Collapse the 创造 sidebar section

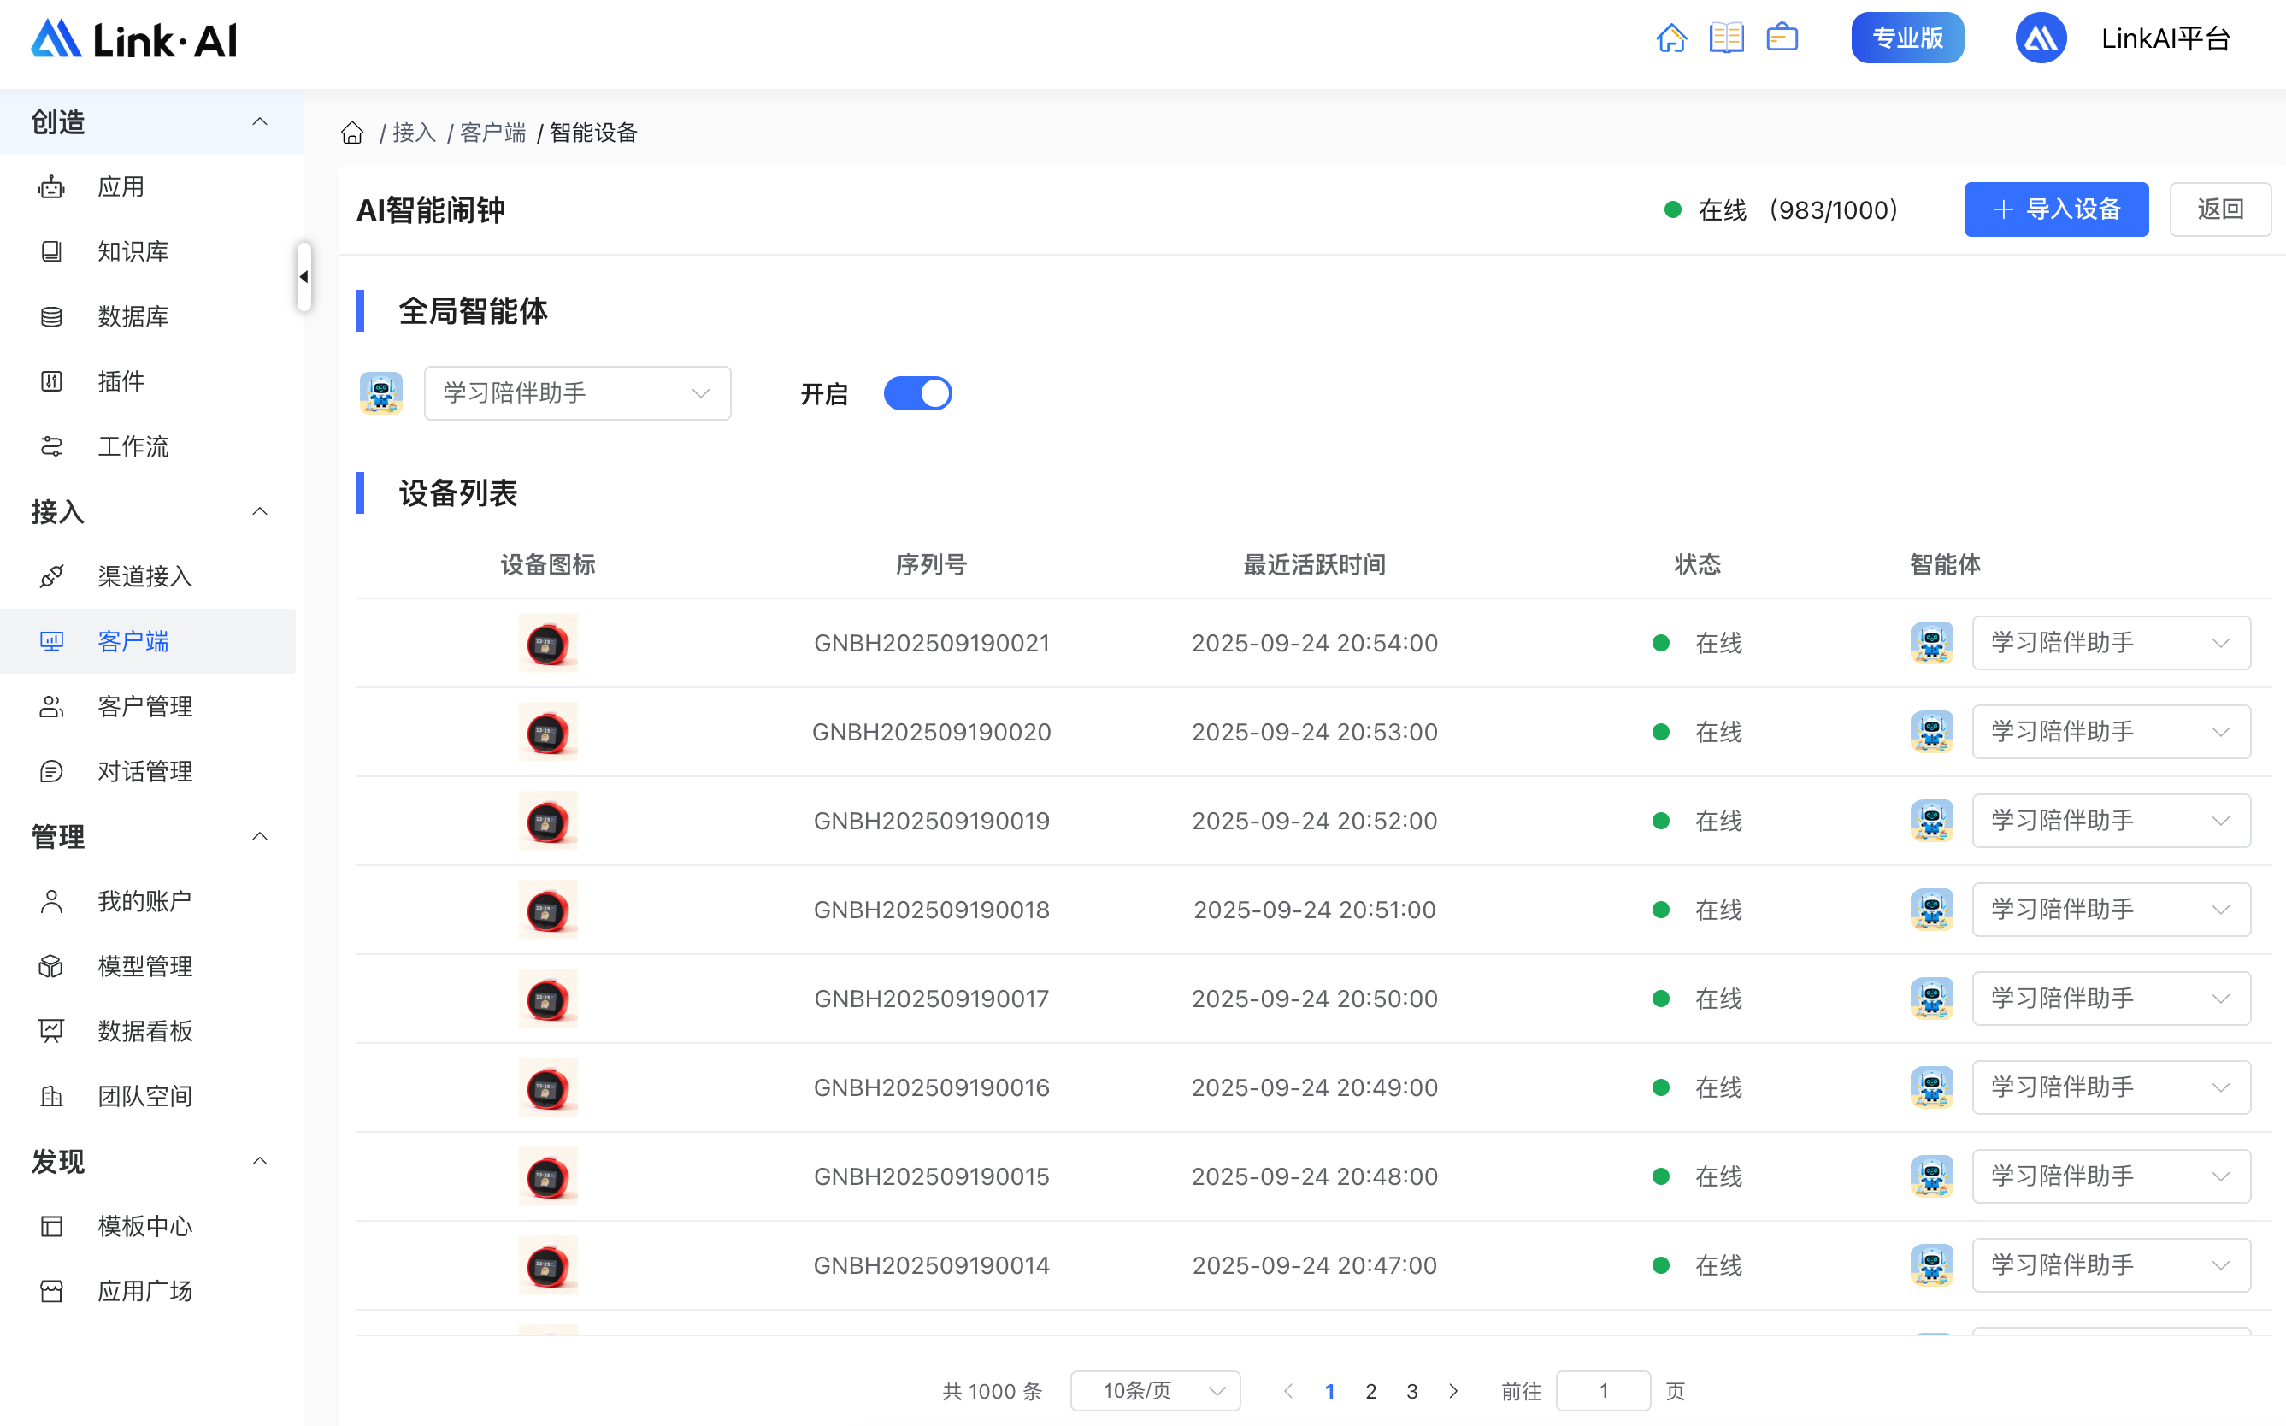coord(260,121)
